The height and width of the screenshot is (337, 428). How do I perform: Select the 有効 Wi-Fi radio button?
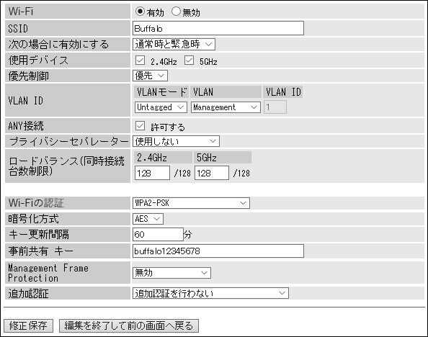[140, 12]
